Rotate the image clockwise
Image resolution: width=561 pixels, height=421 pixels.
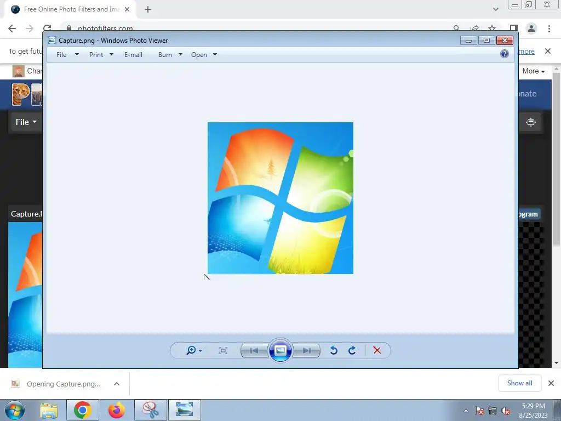coord(352,350)
